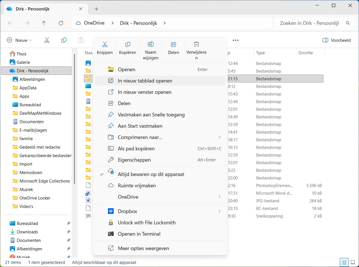Click OneDrive in the address bar breadcrumb
The height and width of the screenshot is (267, 359).
[x=94, y=23]
